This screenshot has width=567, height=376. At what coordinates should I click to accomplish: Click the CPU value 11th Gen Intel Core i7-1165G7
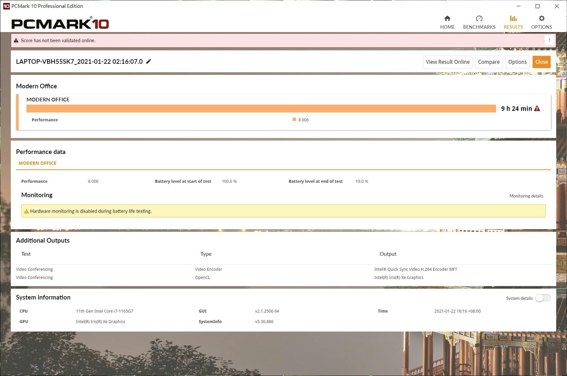coord(104,311)
